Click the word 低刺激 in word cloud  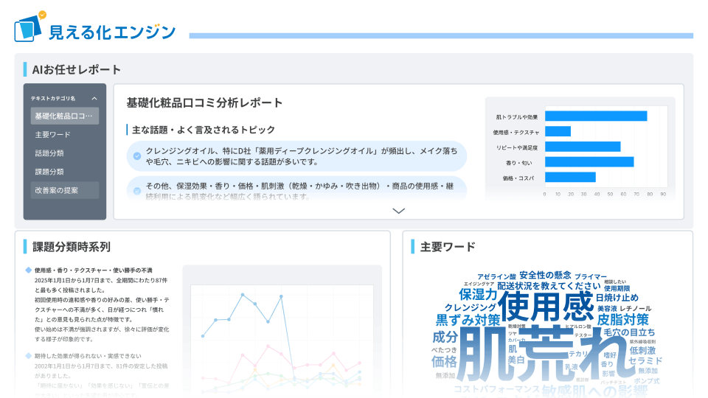642,350
